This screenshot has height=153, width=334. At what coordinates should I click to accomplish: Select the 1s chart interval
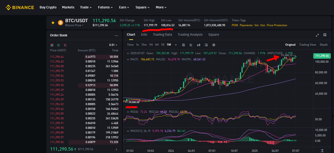tap(138, 45)
